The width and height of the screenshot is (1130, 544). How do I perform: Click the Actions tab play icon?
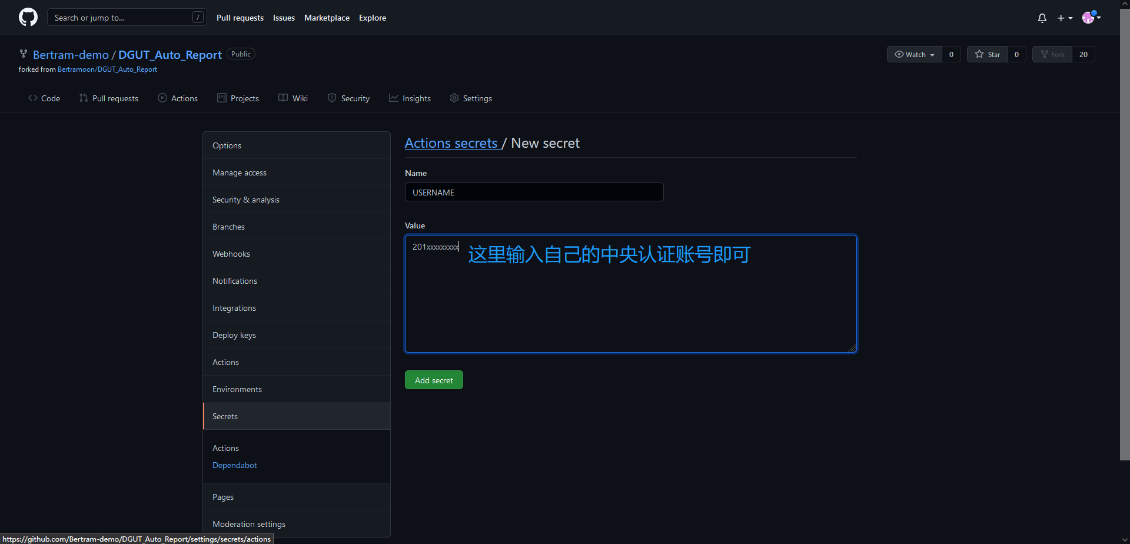162,98
